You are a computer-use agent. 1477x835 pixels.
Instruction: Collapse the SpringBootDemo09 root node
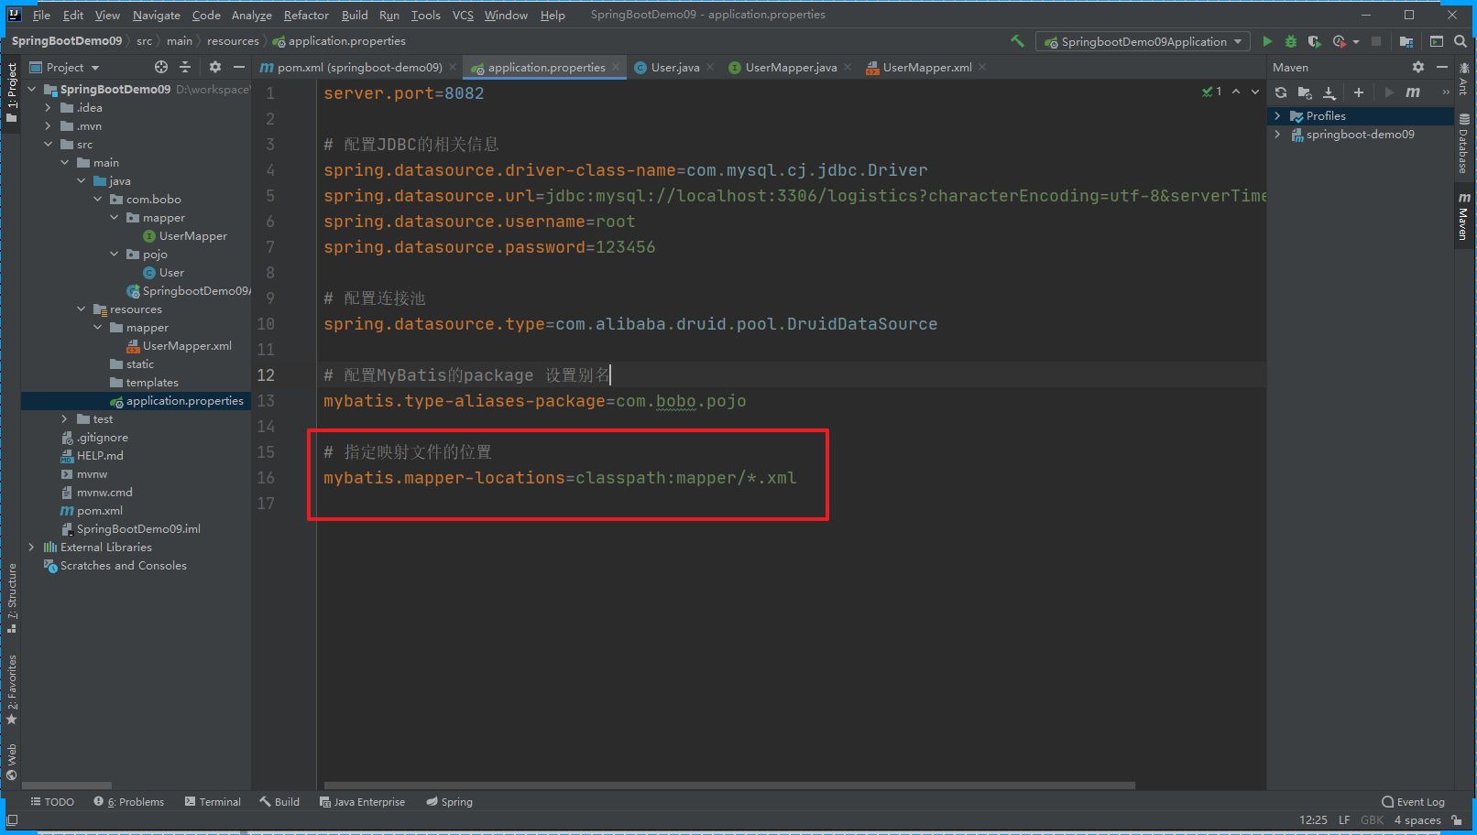(32, 89)
